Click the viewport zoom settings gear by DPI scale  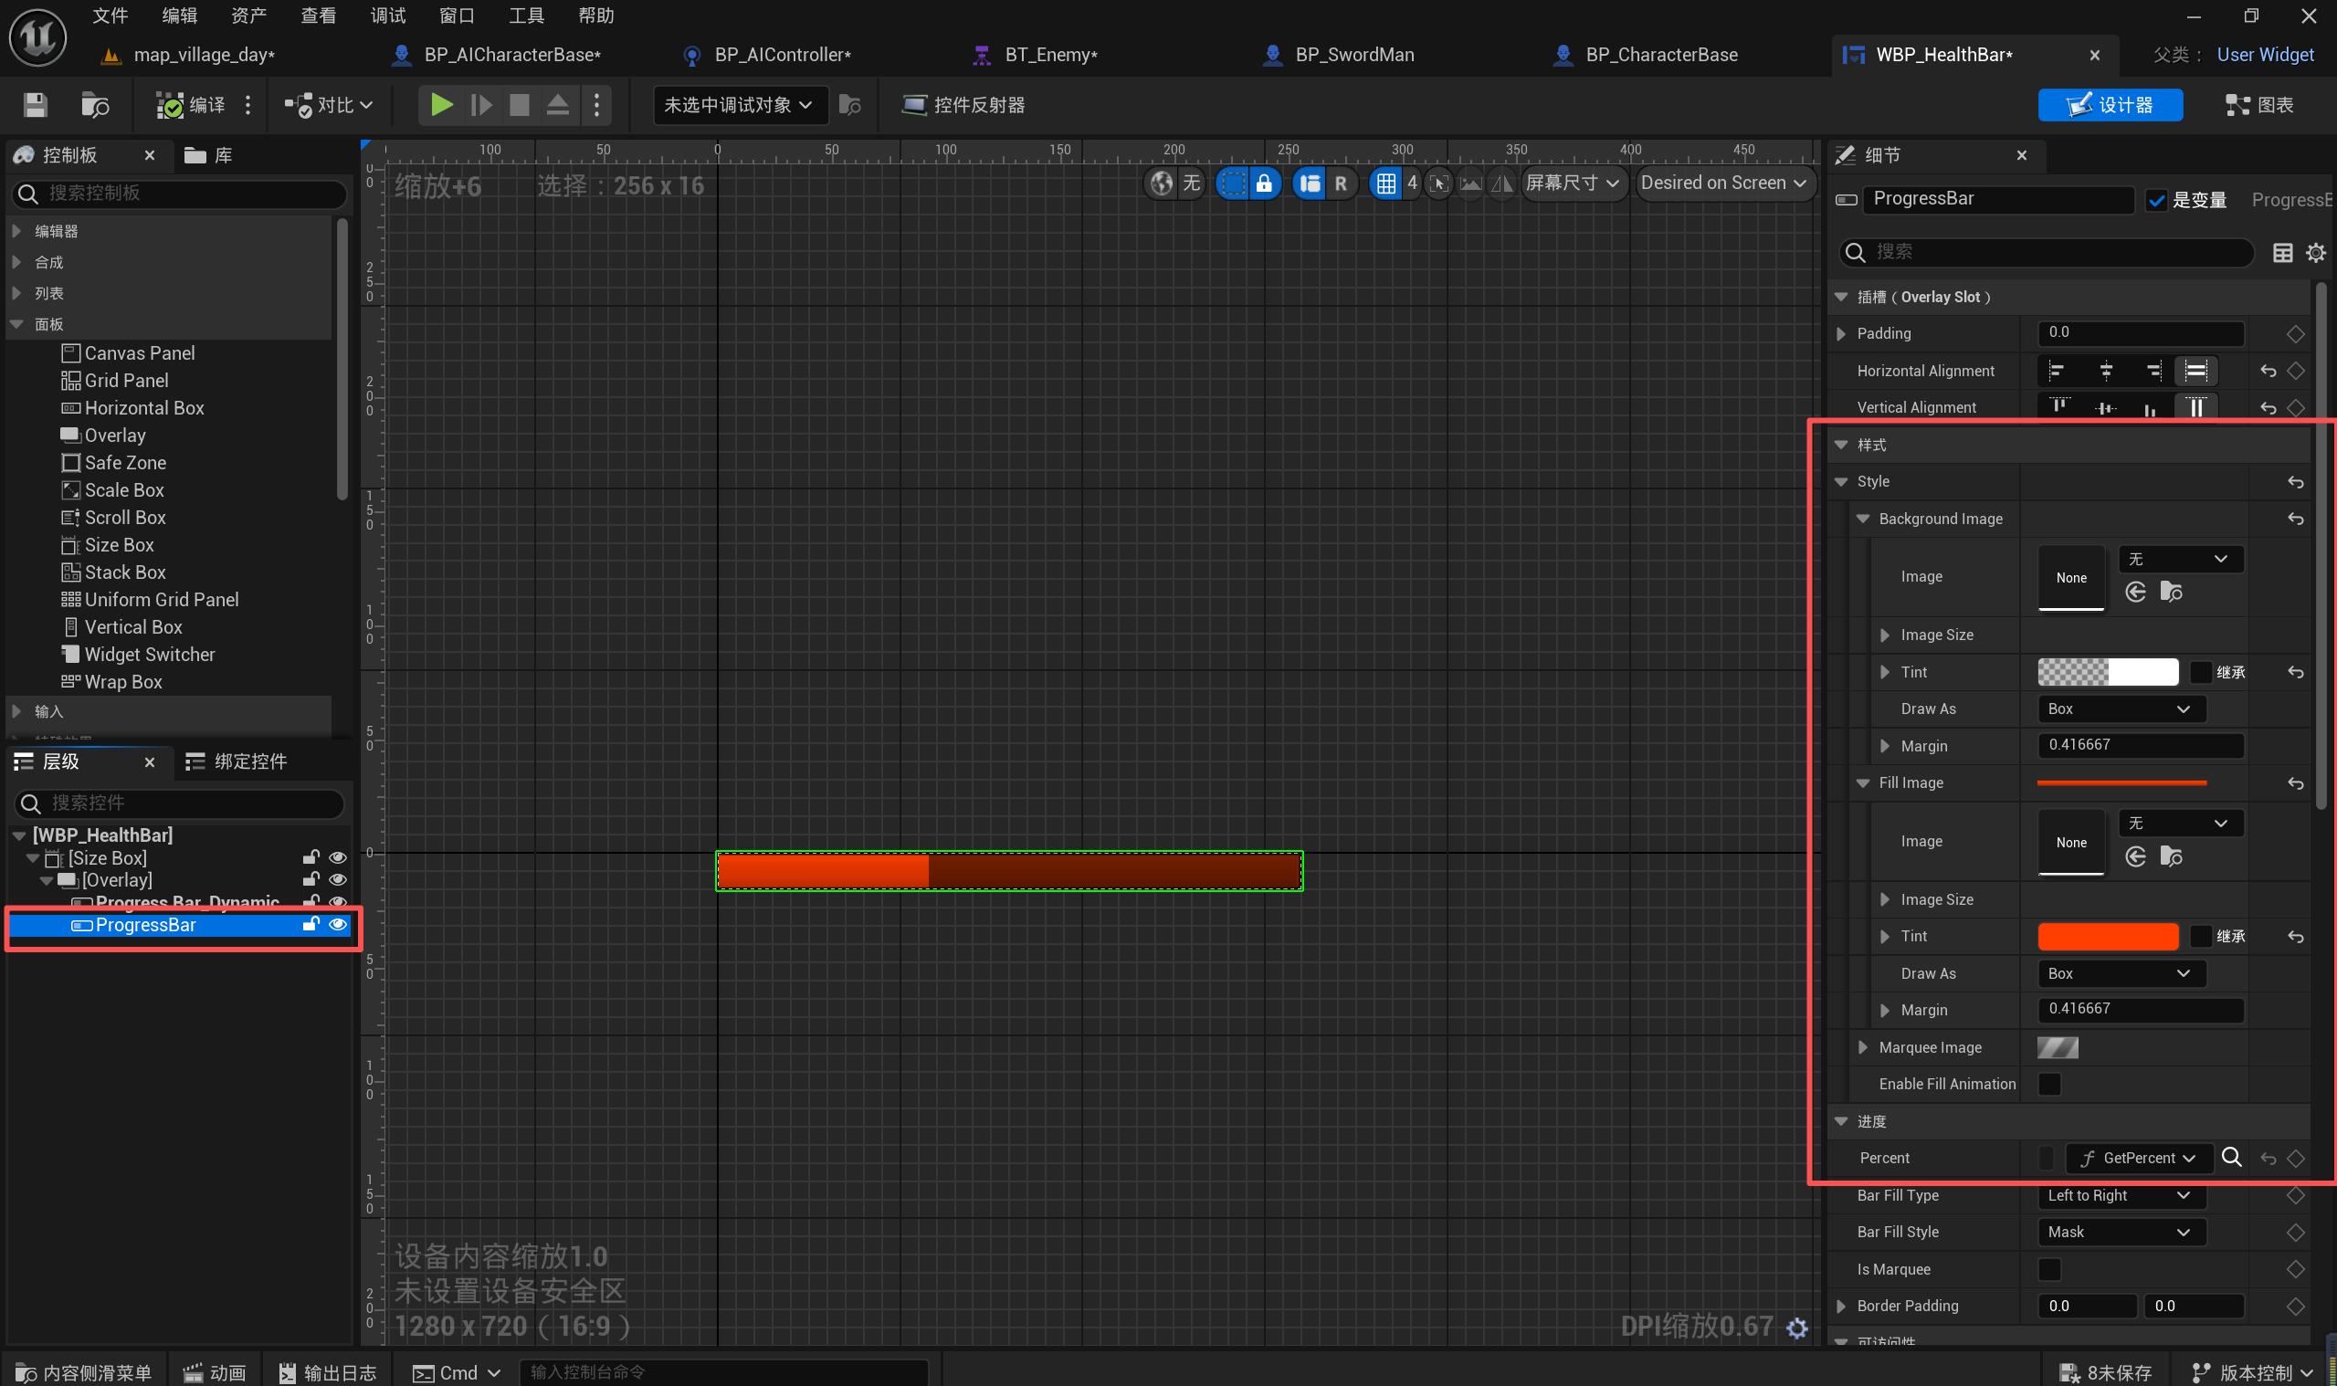[x=1797, y=1328]
